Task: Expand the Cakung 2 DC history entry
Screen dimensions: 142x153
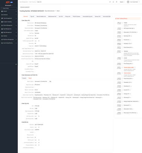Action: click(127, 94)
